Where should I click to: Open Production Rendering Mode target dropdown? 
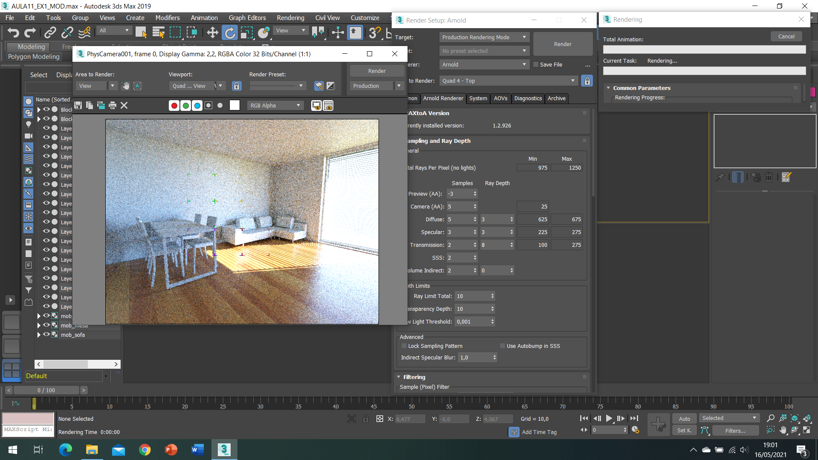484,37
